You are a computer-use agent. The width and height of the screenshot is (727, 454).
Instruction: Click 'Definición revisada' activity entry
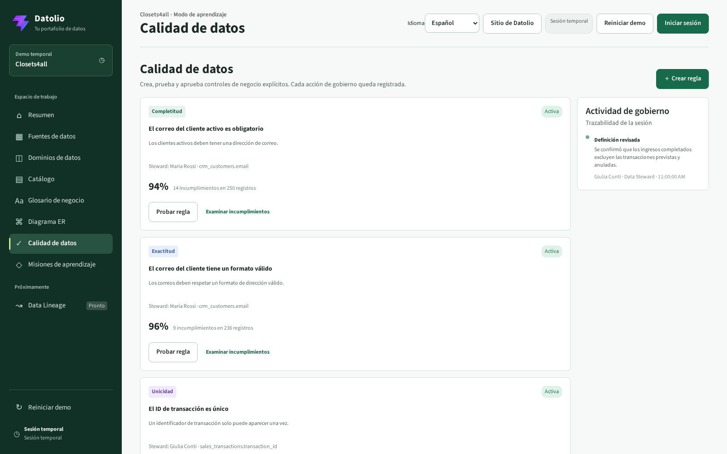[617, 140]
